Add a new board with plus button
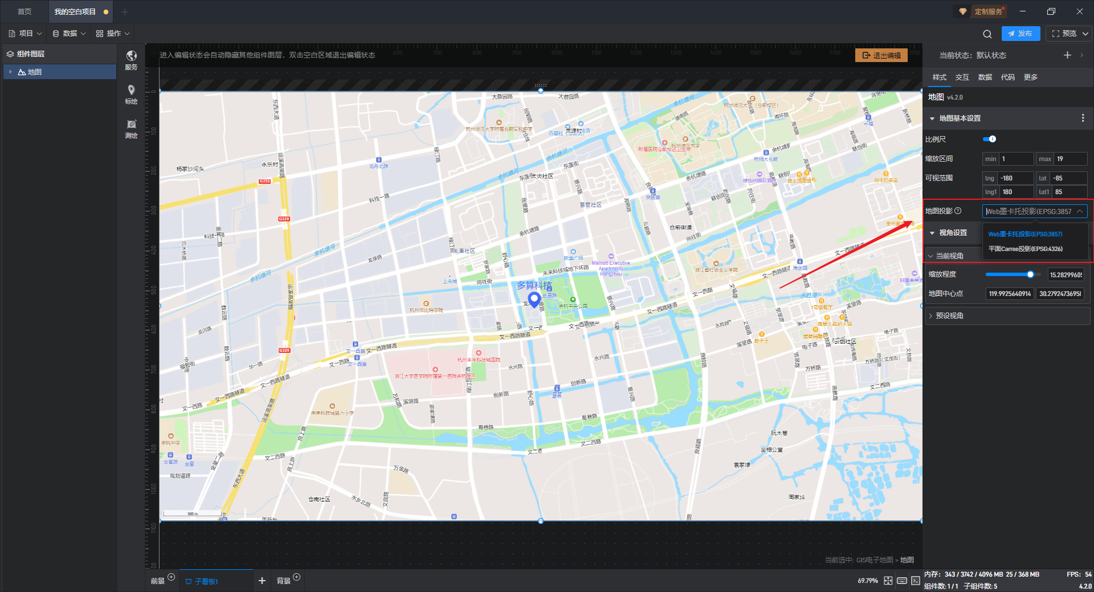The width and height of the screenshot is (1094, 592). point(262,581)
